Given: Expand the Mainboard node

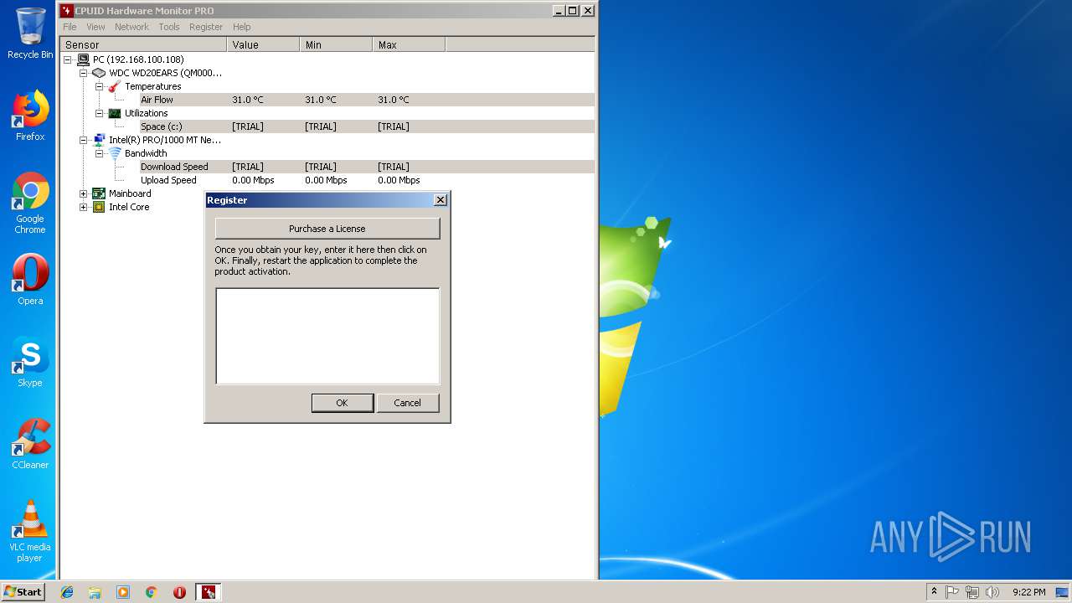Looking at the screenshot, I should click(x=83, y=193).
